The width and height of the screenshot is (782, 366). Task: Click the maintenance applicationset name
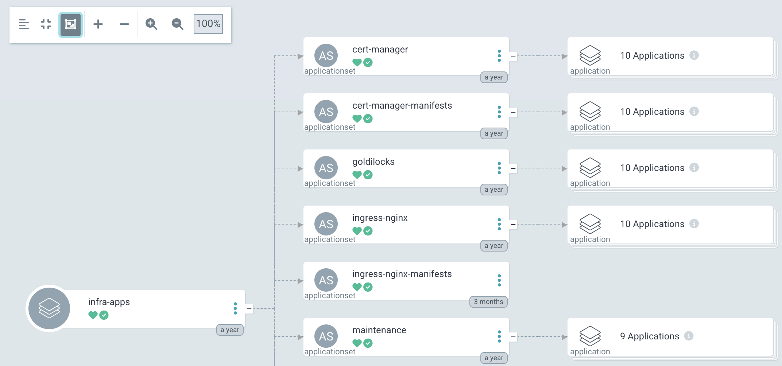pos(379,330)
